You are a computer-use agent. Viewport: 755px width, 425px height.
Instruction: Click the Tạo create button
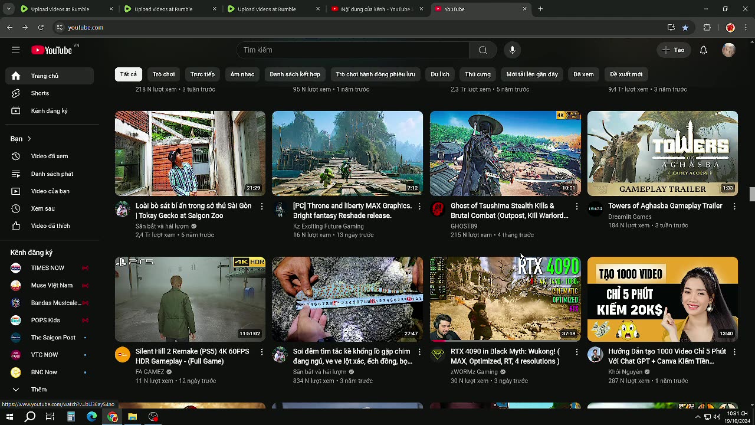click(x=674, y=50)
